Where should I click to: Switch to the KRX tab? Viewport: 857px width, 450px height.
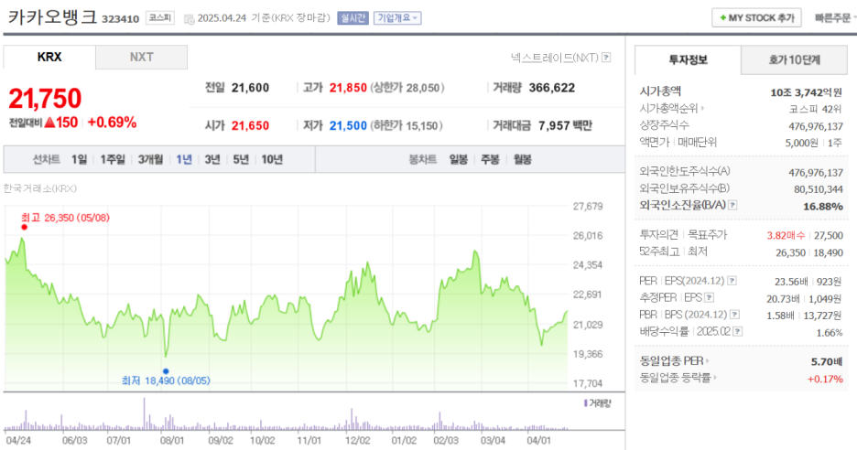coord(49,57)
